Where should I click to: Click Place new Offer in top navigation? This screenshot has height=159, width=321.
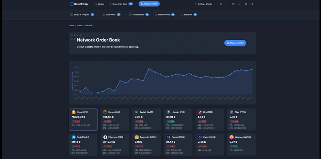149,4
